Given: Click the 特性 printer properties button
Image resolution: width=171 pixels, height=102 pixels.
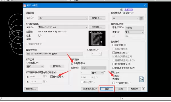Looking at the screenshot, I should coord(97,27).
